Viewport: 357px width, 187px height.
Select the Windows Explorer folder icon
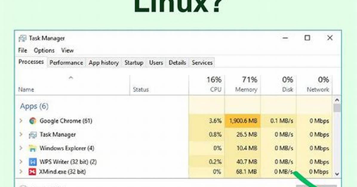33,148
